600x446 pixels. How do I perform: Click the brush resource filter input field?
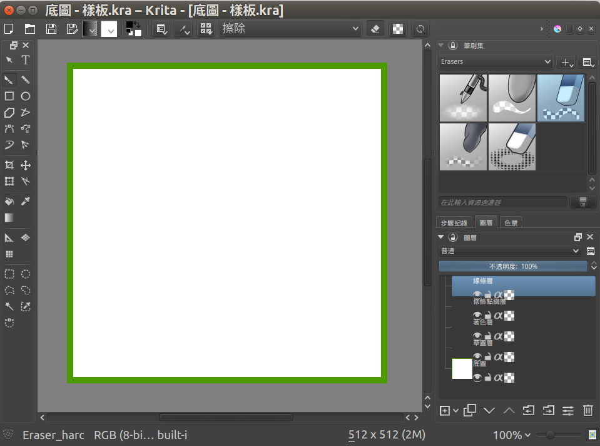tap(503, 202)
